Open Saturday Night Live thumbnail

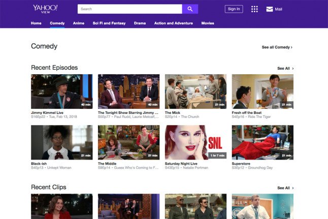point(195,142)
